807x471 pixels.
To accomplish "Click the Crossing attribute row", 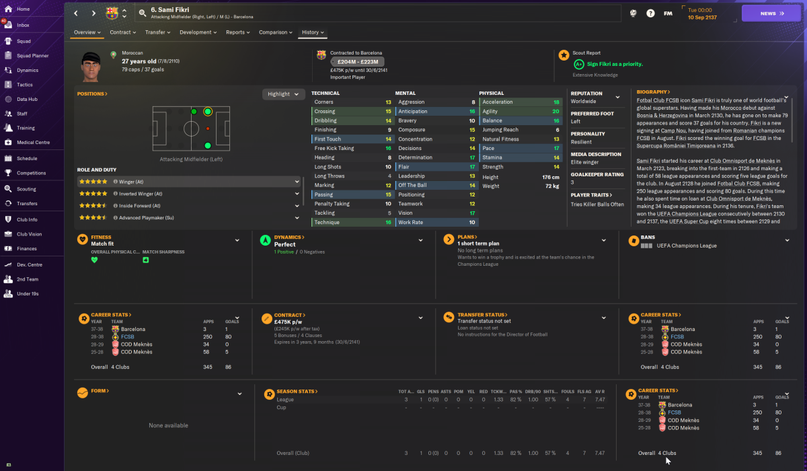I will point(352,112).
